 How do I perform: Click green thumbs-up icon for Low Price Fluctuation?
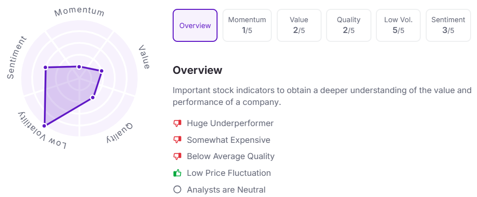click(x=177, y=173)
